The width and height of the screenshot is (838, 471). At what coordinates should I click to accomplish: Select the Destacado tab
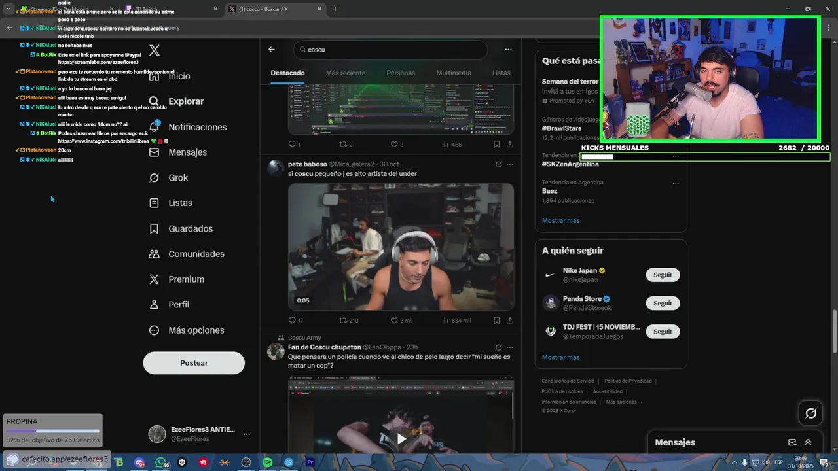[287, 73]
